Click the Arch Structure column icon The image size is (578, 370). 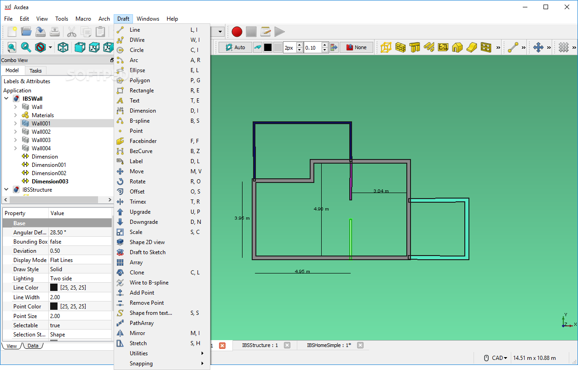[x=415, y=47]
